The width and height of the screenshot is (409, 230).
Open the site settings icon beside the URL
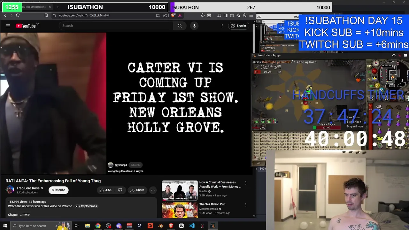point(55,15)
